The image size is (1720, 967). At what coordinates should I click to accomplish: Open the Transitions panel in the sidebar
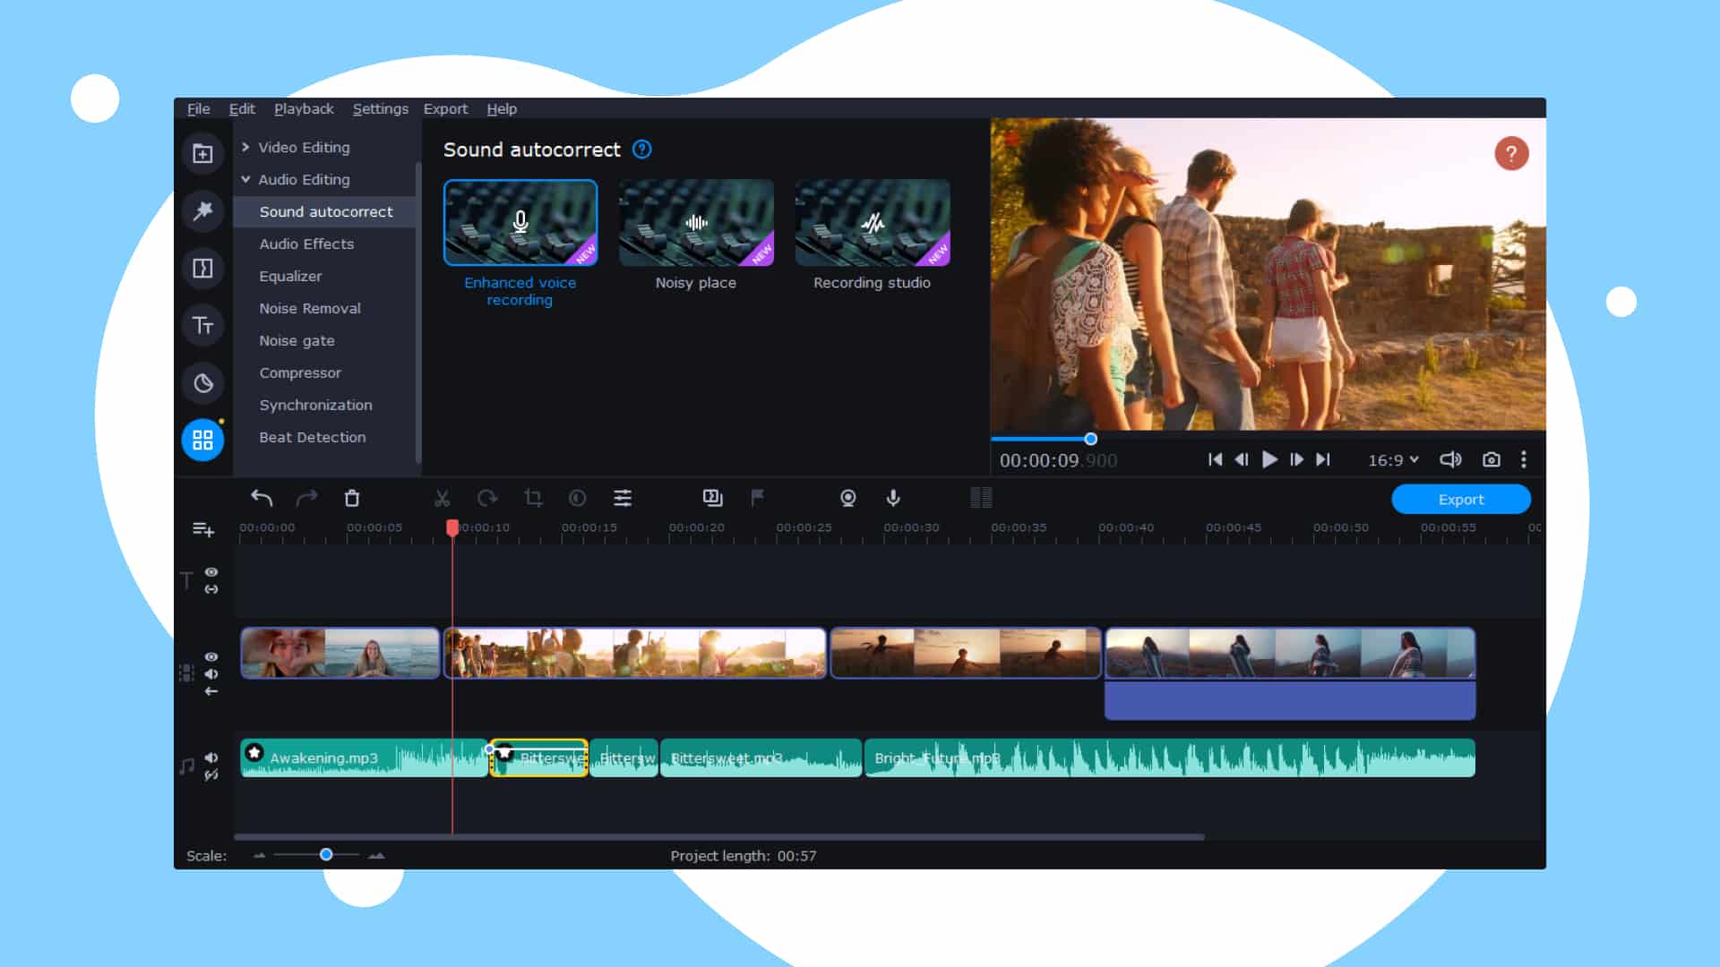click(202, 269)
